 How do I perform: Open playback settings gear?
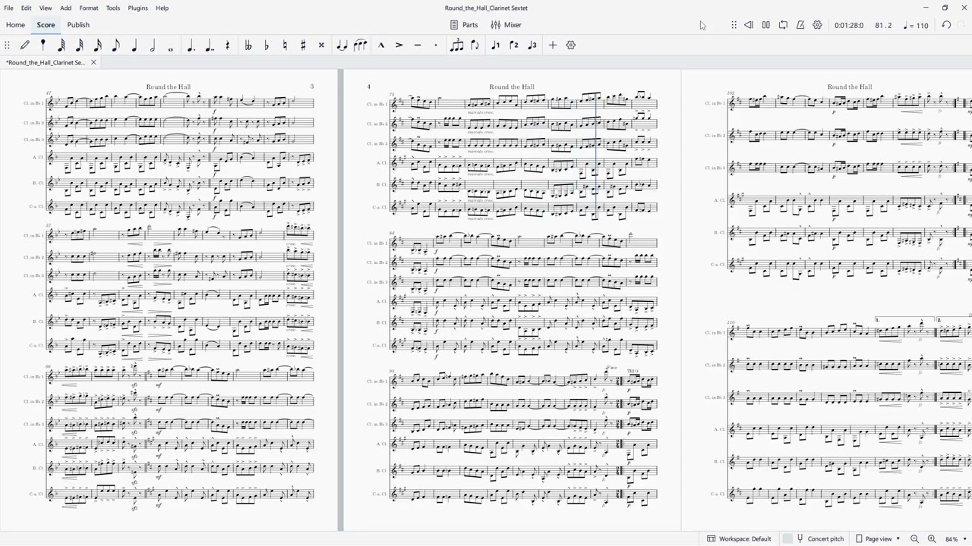[817, 25]
